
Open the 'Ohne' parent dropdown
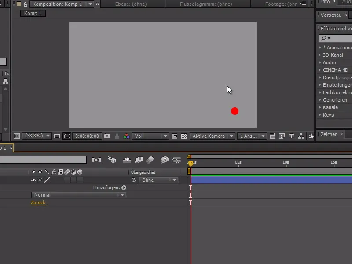point(158,180)
